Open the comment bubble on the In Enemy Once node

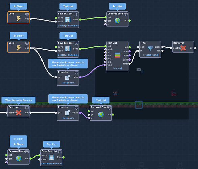click(27, 43)
